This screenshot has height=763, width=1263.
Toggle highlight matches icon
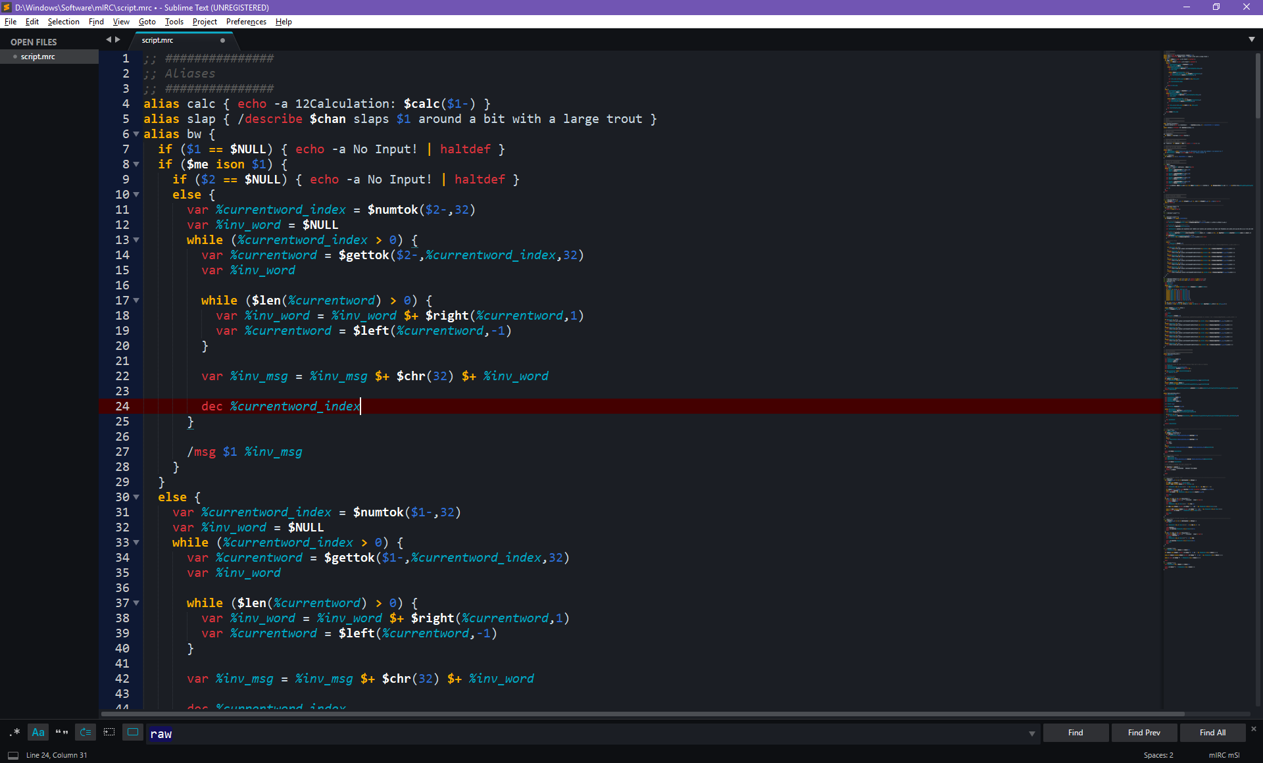coord(133,732)
